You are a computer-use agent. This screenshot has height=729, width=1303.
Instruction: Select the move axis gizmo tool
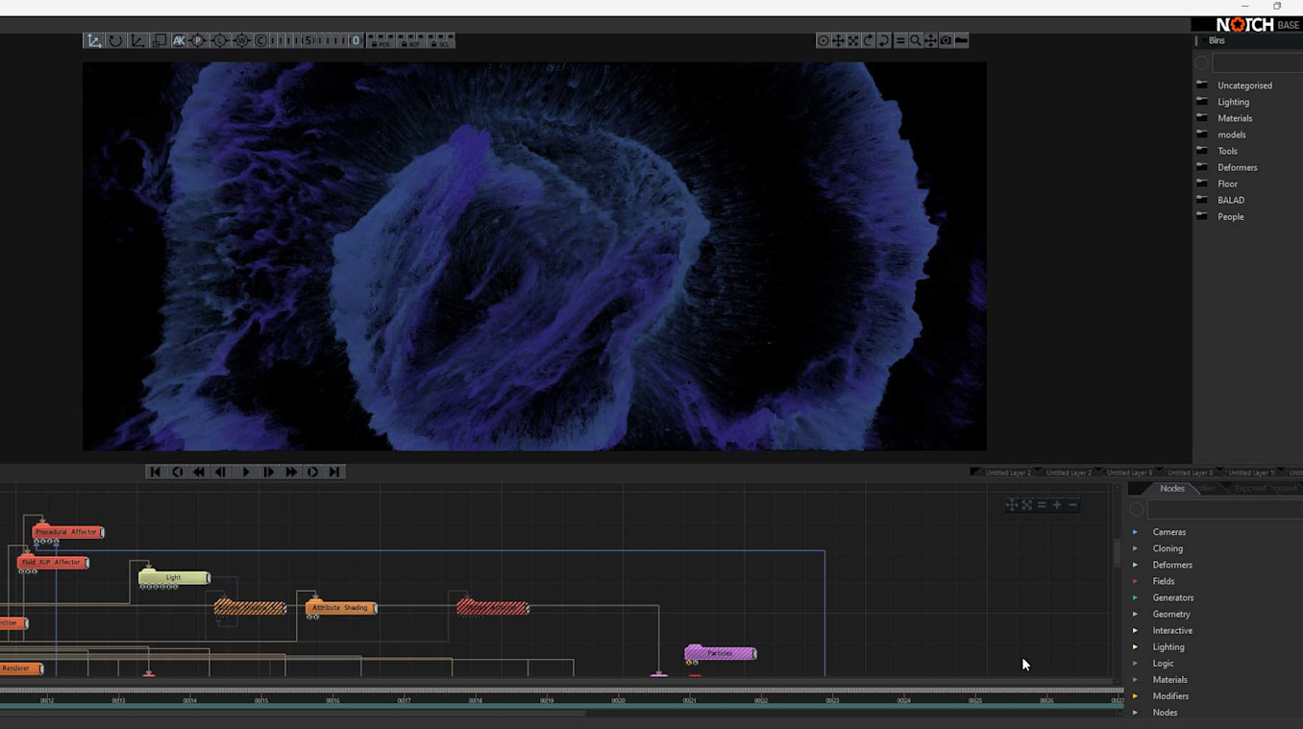point(93,40)
